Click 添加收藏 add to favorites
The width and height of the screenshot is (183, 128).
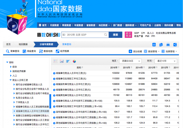135,51
